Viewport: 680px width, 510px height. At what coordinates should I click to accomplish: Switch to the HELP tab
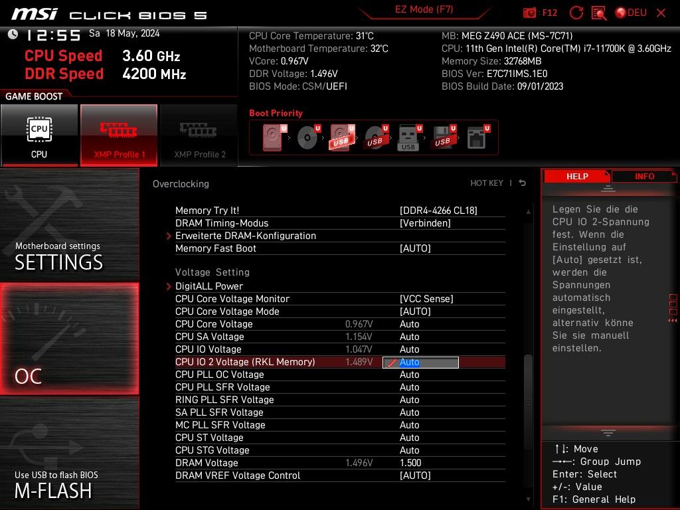point(577,177)
